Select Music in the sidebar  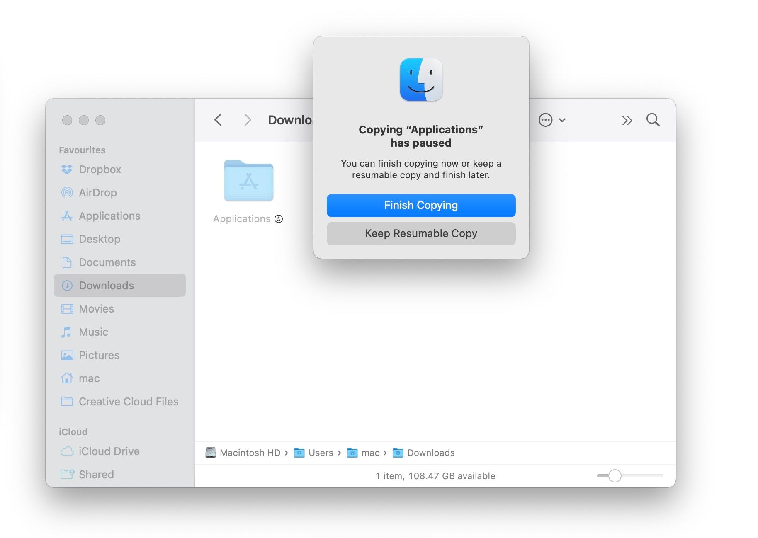[119, 332]
